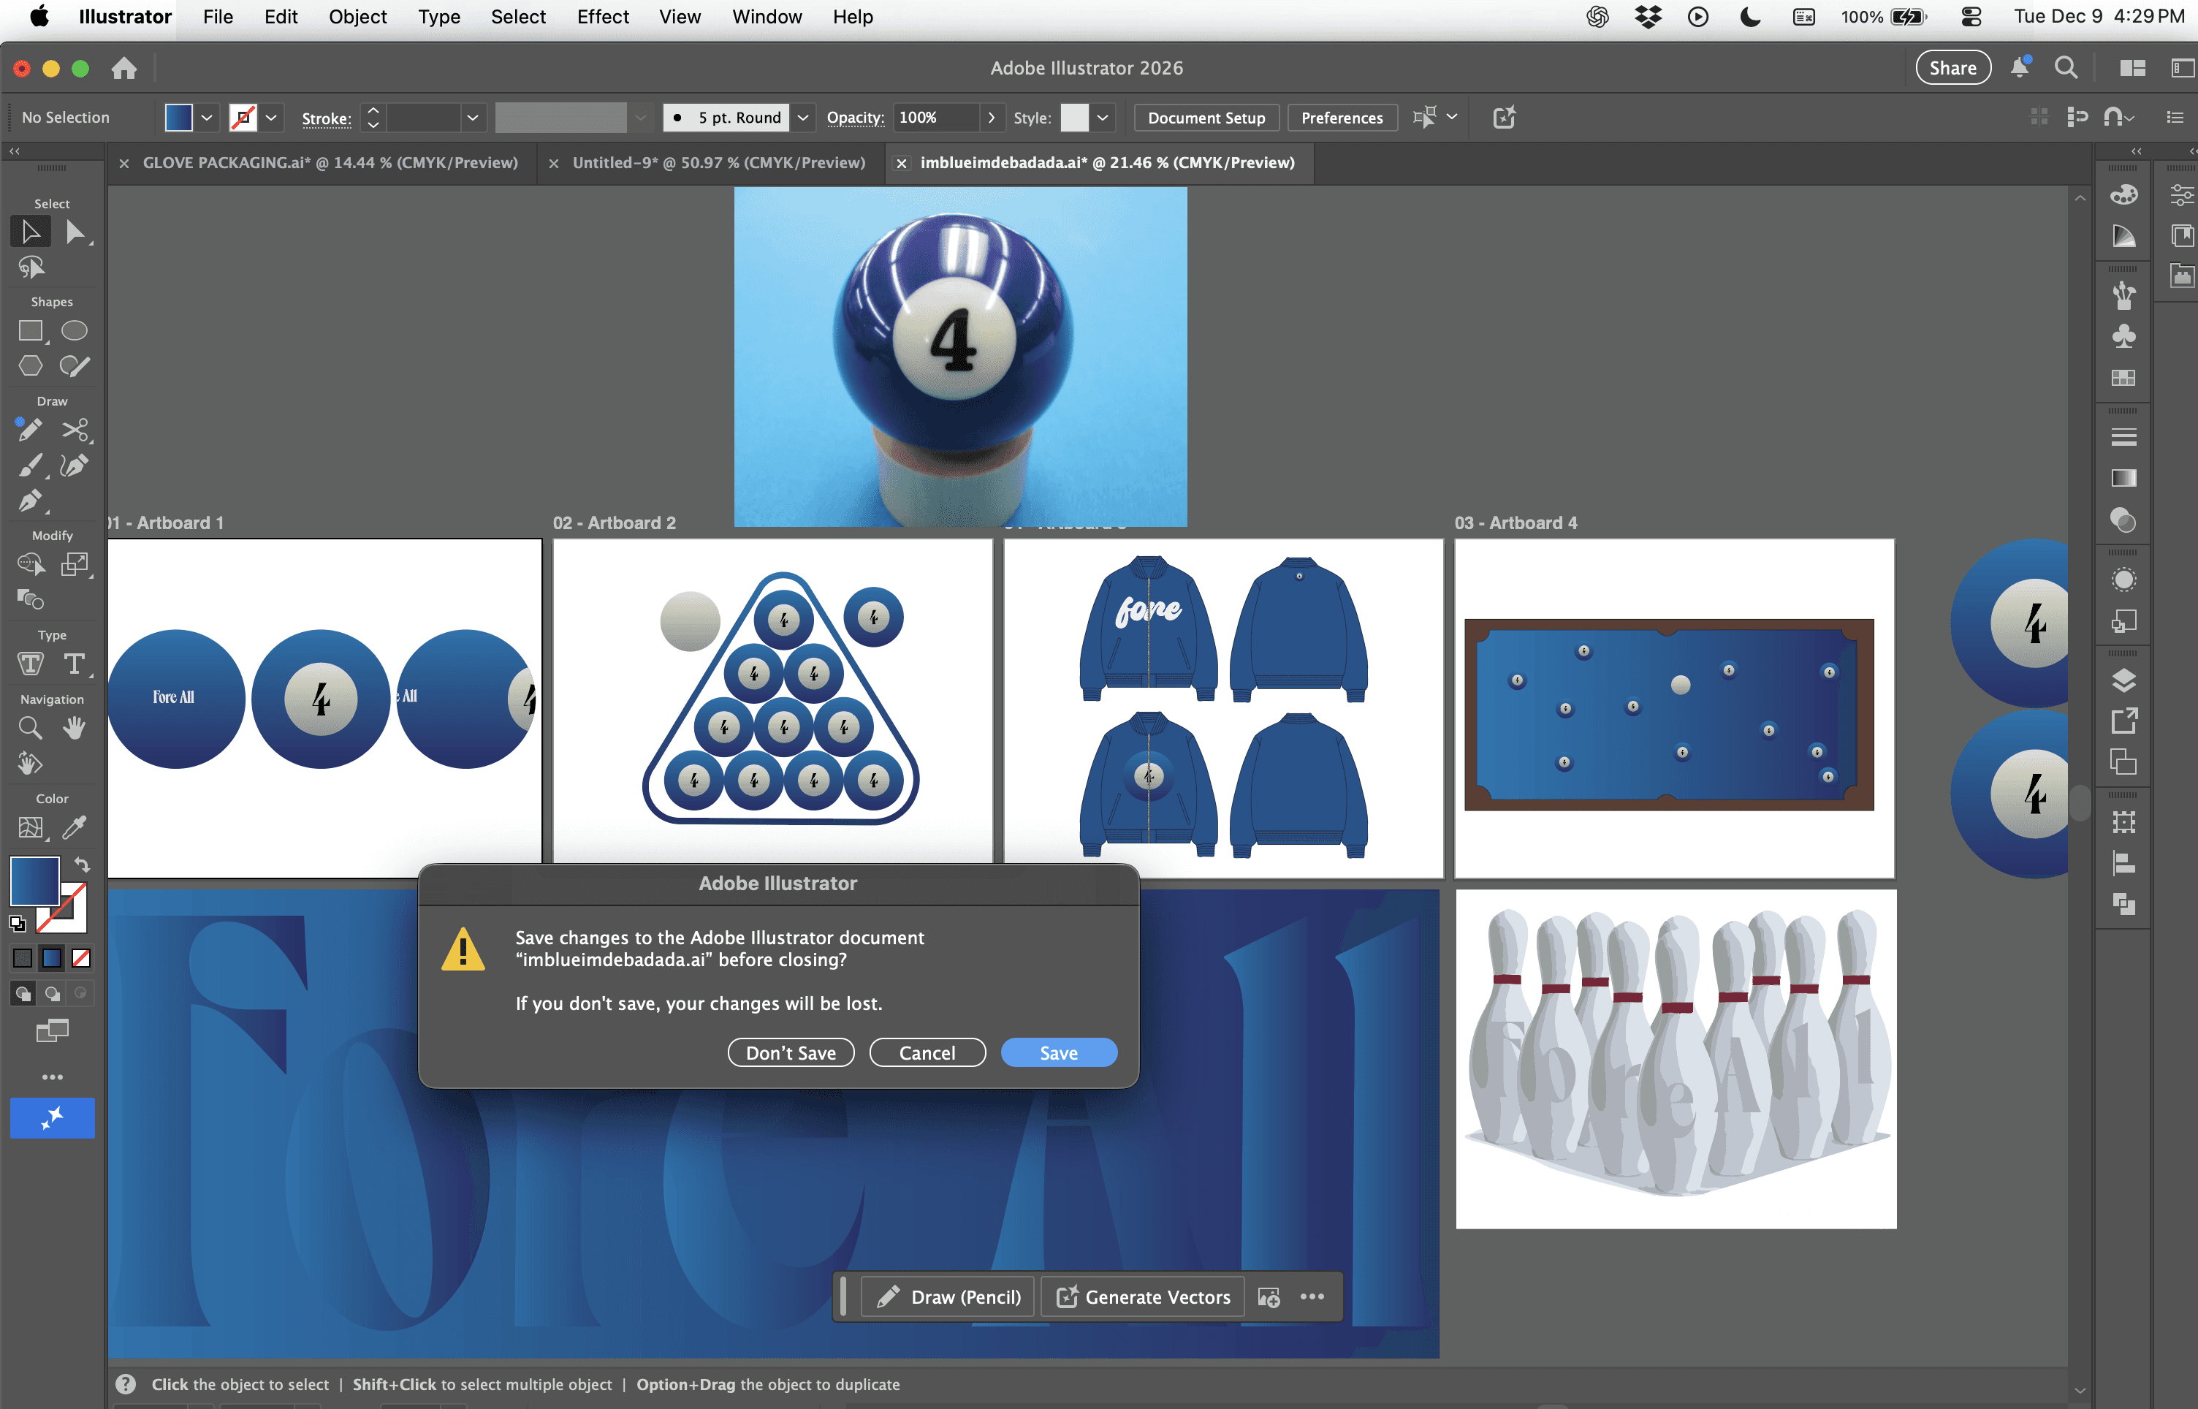Image resolution: width=2198 pixels, height=1409 pixels.
Task: Click the Save button
Action: [1058, 1053]
